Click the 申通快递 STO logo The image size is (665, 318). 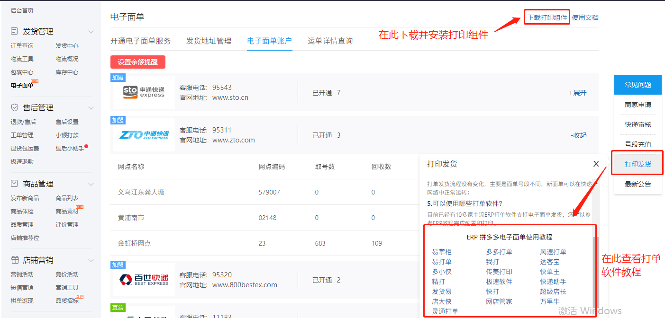click(144, 92)
